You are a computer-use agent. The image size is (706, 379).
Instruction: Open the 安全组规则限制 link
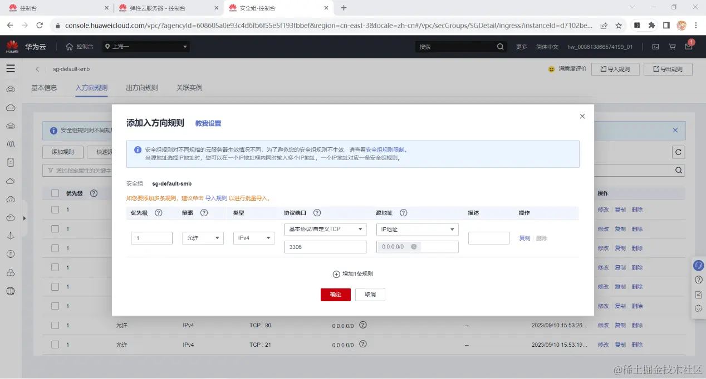point(386,149)
